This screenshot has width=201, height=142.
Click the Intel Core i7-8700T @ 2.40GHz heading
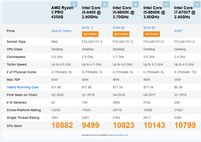[185, 13]
